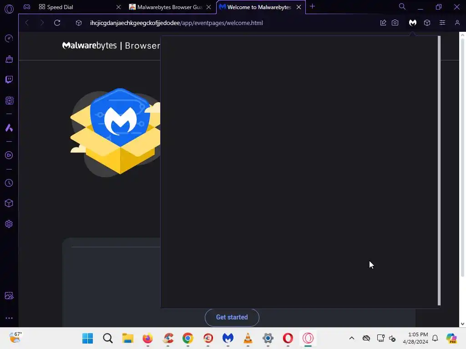Open the clock showing 1:05 PM
Viewport: 466px width, 349px height.
coord(415,338)
